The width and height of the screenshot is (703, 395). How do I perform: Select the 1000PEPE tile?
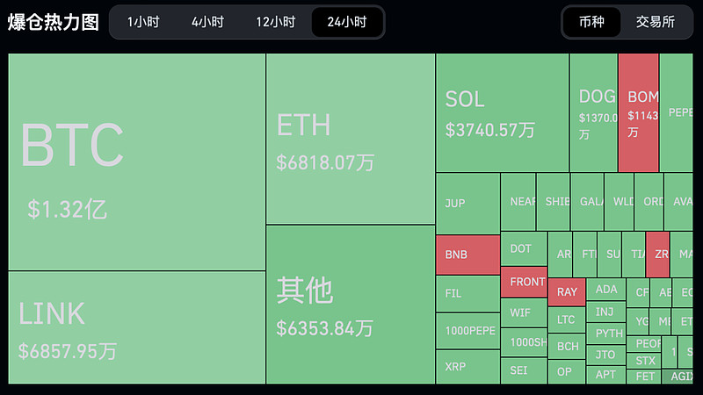(x=467, y=331)
